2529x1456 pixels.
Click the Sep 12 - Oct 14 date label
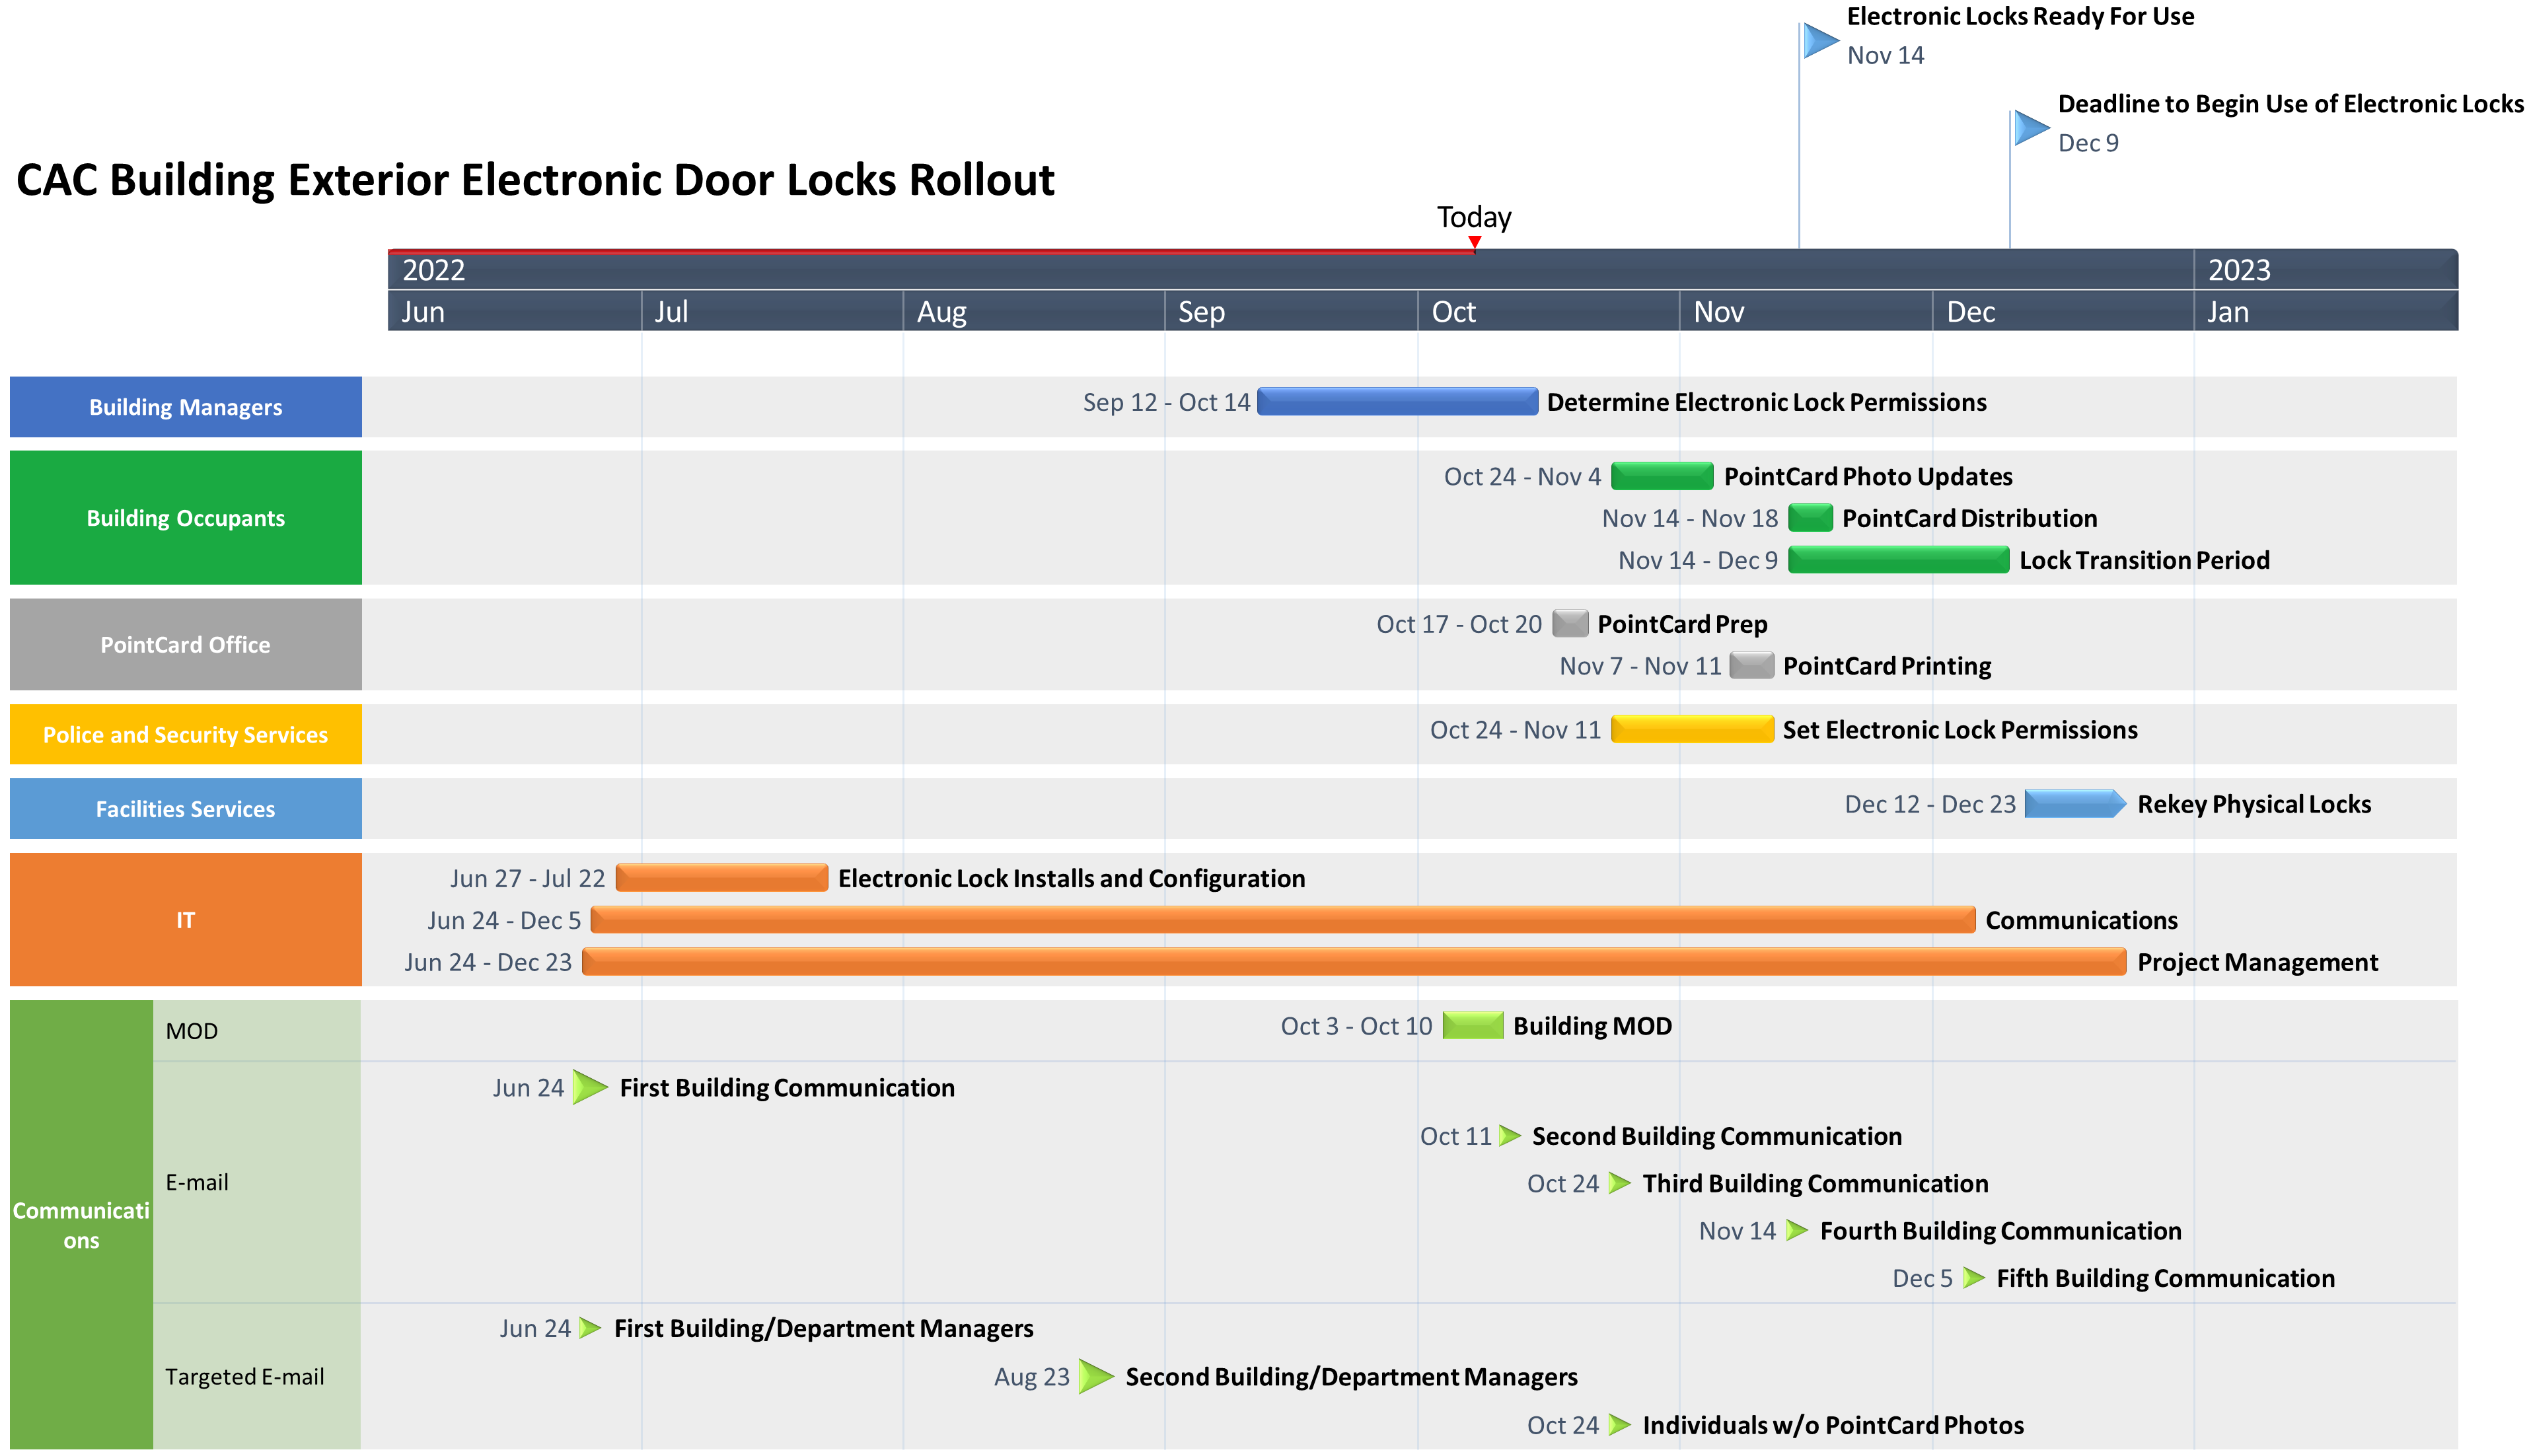coord(1166,402)
